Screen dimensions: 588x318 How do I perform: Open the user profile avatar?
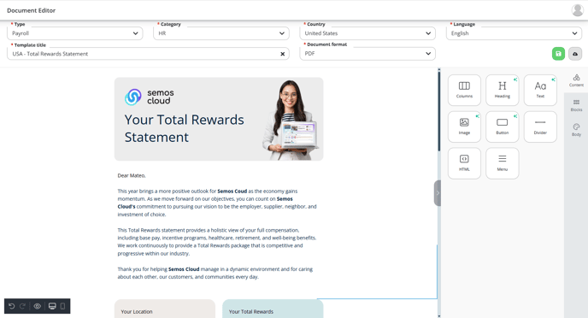(577, 10)
